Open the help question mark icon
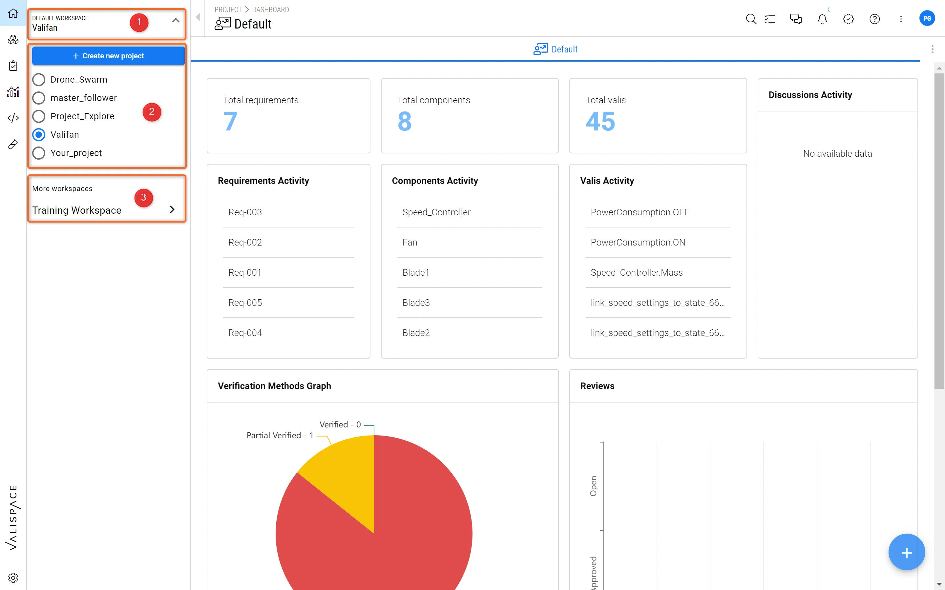Screen dimensions: 945x590 point(874,19)
